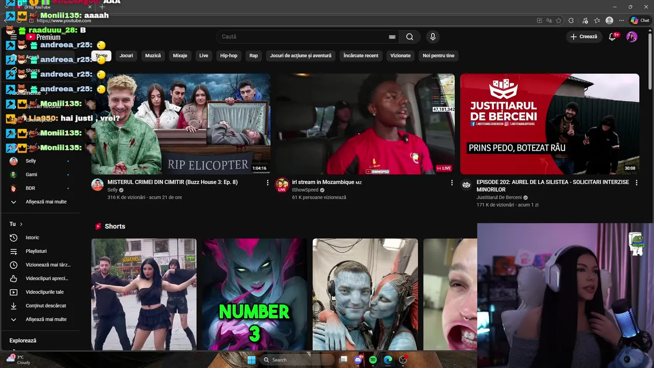Open Copilot Chat in Edge
Screen dimensions: 654x368
(640, 20)
